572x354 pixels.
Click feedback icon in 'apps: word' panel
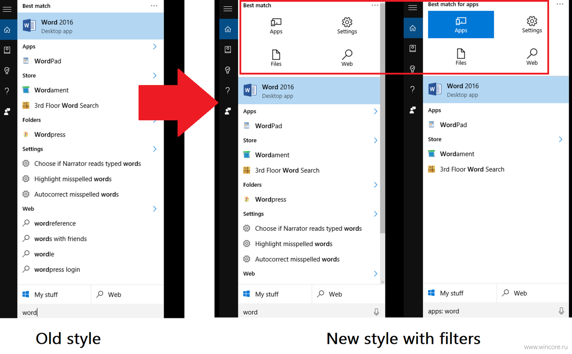413,110
